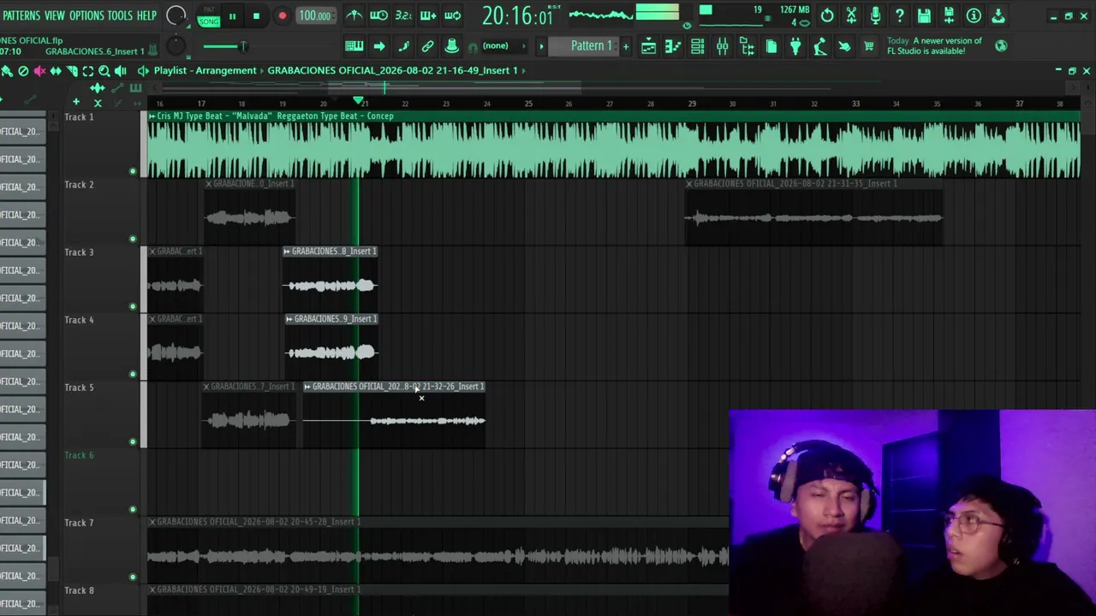Open the audio editor scissors icon

click(851, 15)
